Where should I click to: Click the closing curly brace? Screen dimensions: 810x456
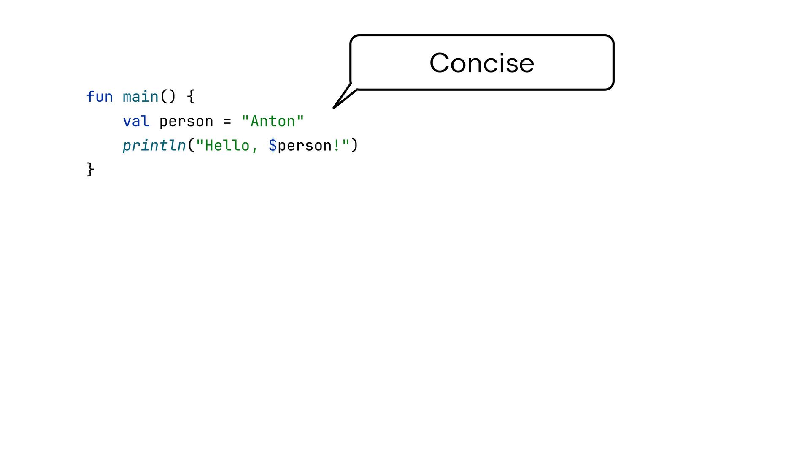90,169
